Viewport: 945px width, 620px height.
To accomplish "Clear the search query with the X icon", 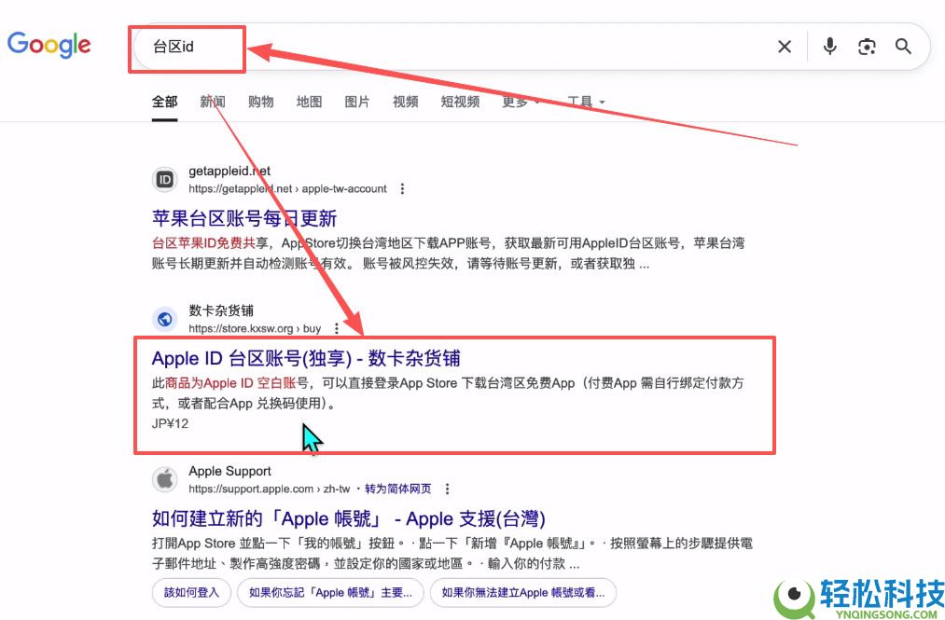I will coord(785,46).
